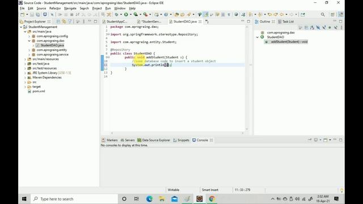
Task: Expand the com.aprograing.entity package
Action: tap(29, 50)
